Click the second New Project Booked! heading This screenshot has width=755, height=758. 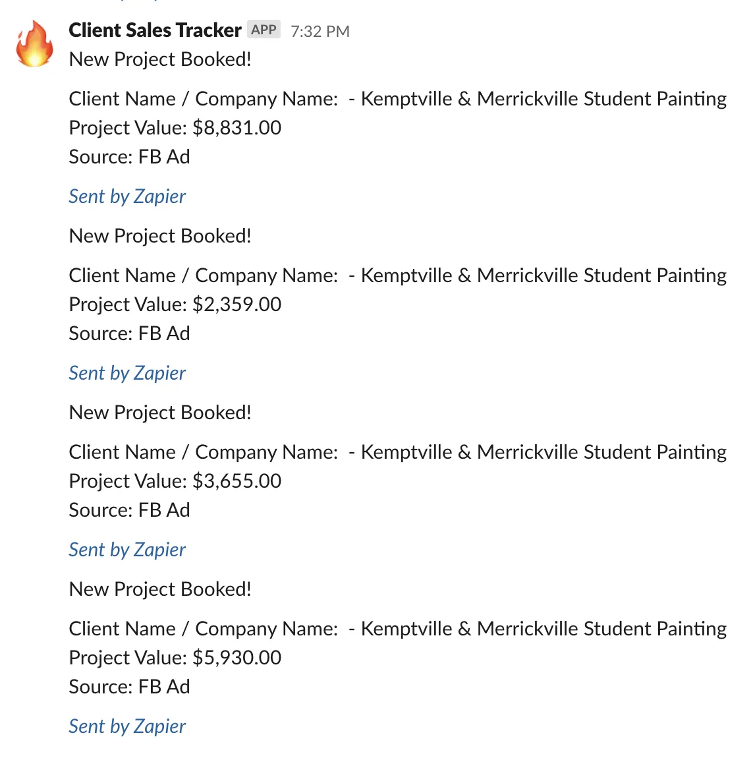click(x=160, y=237)
